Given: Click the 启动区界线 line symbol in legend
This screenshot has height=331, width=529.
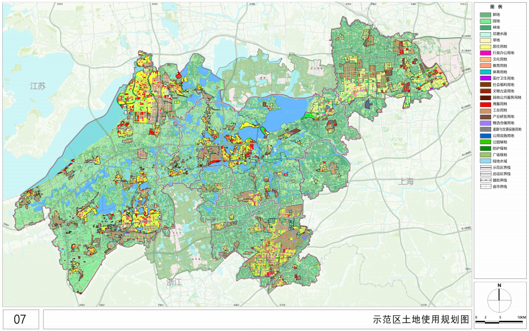Looking at the screenshot, I should pyautogui.click(x=485, y=174).
